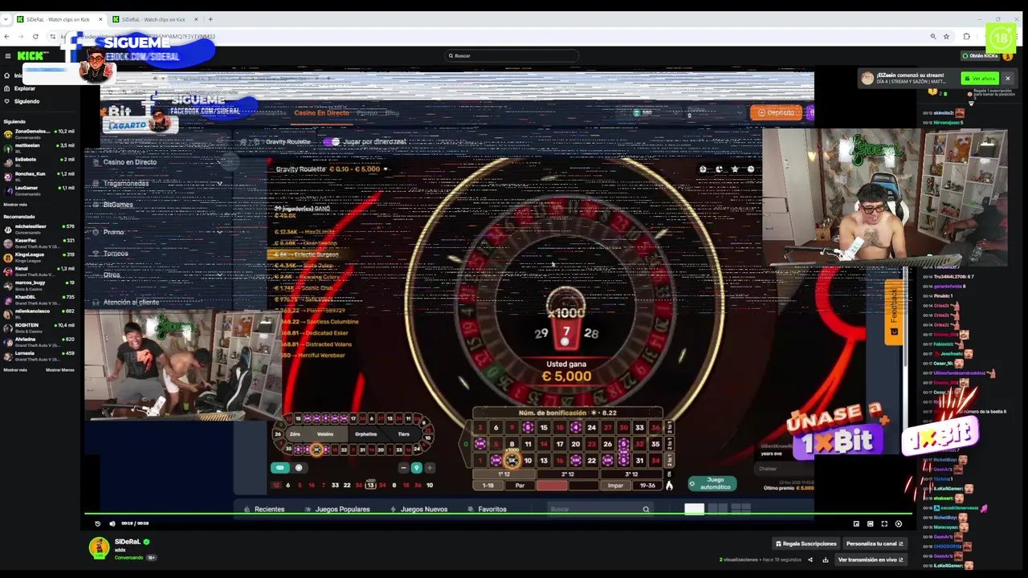The width and height of the screenshot is (1028, 578).
Task: Open the browser zoom magnifier icon
Action: [932, 36]
